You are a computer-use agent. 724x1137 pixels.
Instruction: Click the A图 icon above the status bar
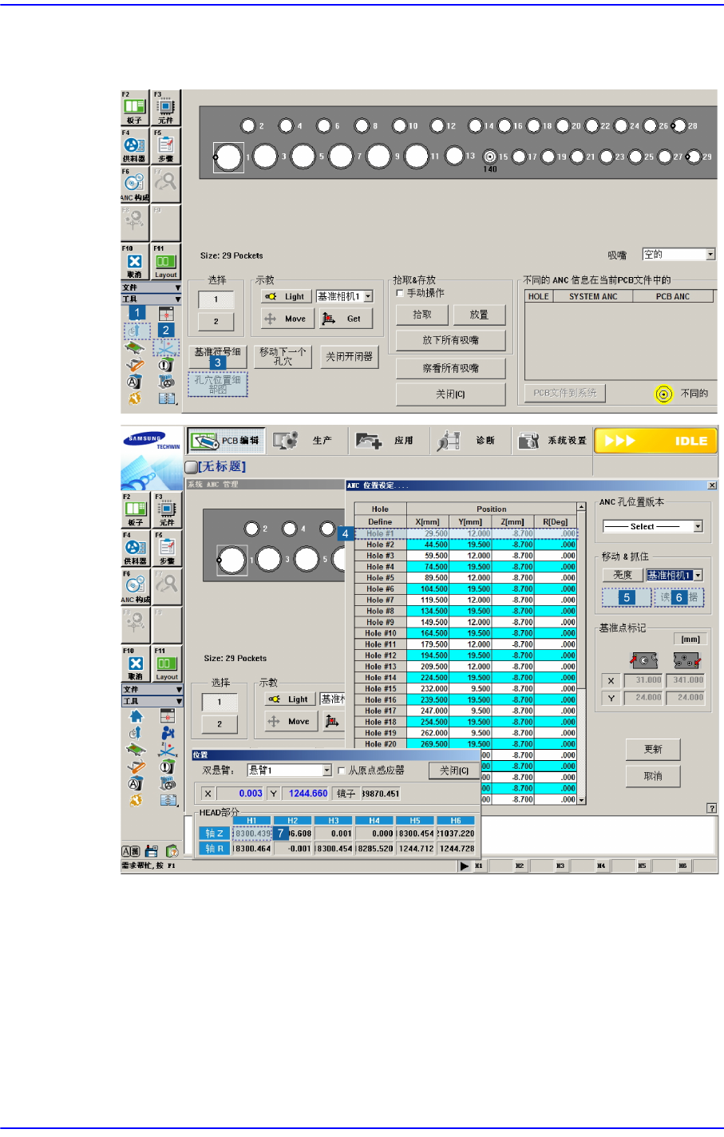[131, 851]
